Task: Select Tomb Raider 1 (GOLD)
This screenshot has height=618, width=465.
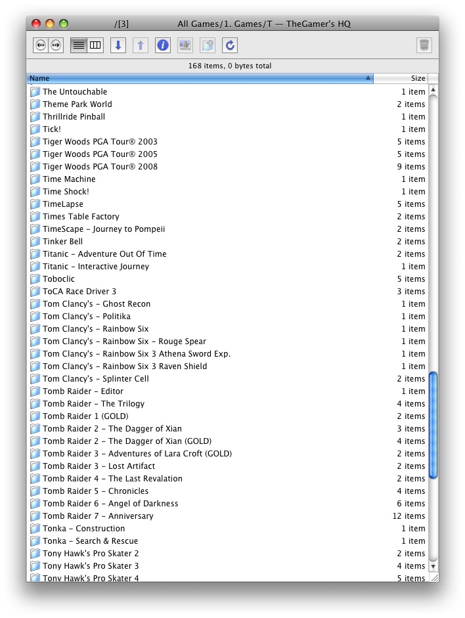Action: (85, 416)
